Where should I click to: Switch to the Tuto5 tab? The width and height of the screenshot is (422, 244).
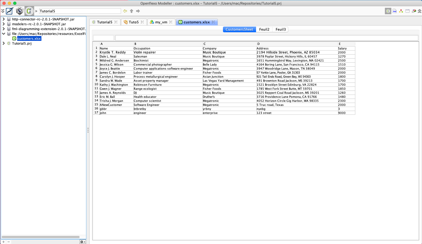pyautogui.click(x=134, y=22)
